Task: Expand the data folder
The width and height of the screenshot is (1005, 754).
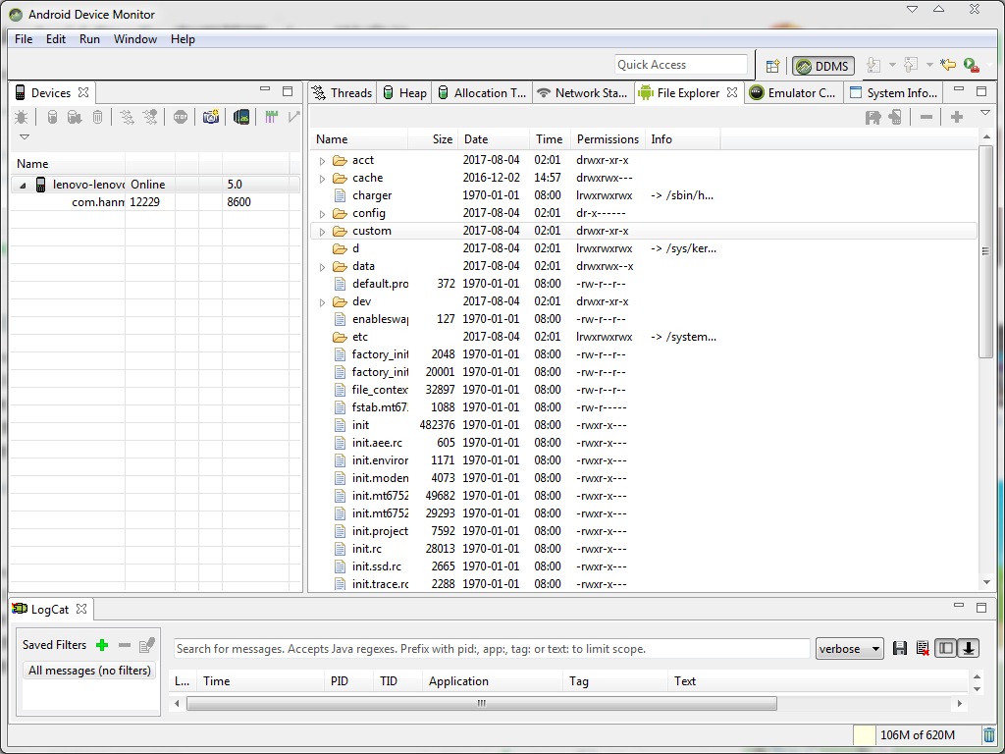Action: point(323,267)
